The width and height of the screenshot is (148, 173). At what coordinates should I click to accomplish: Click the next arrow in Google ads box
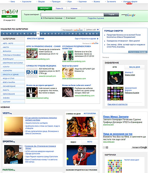(107, 147)
